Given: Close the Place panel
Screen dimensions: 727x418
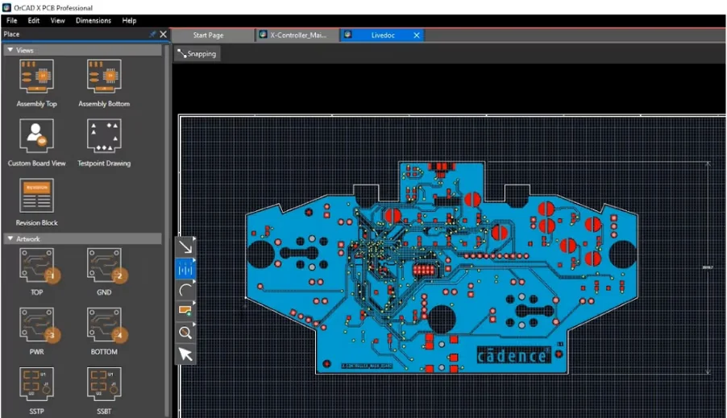Looking at the screenshot, I should (x=163, y=35).
